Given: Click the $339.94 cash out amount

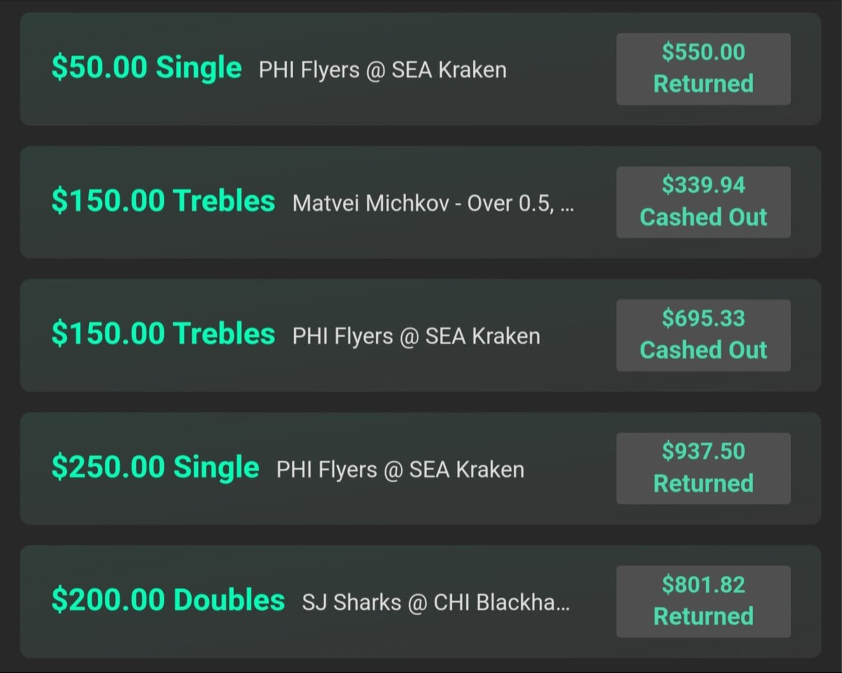Looking at the screenshot, I should (703, 185).
